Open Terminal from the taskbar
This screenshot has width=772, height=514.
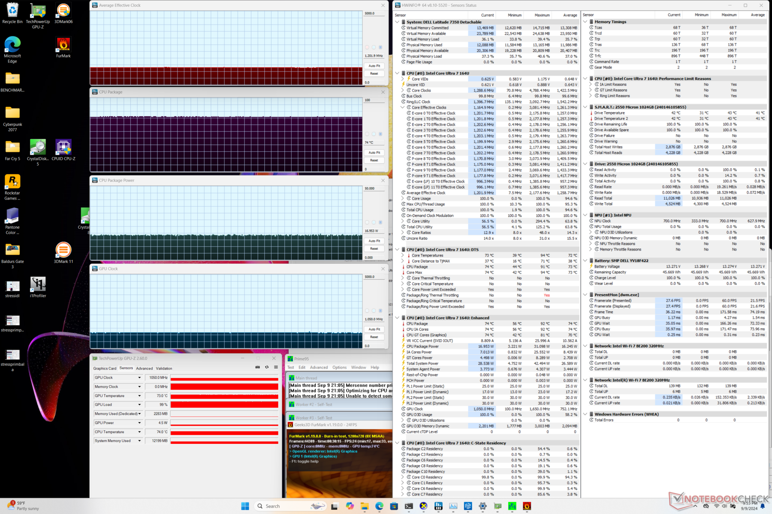[409, 506]
